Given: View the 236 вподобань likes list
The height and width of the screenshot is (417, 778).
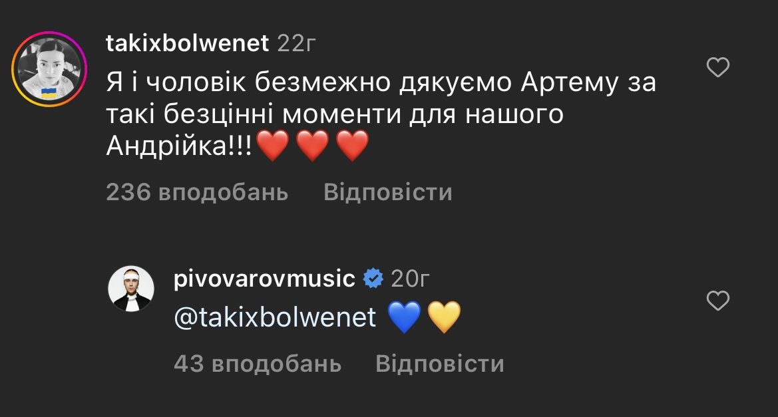Looking at the screenshot, I should 197,192.
